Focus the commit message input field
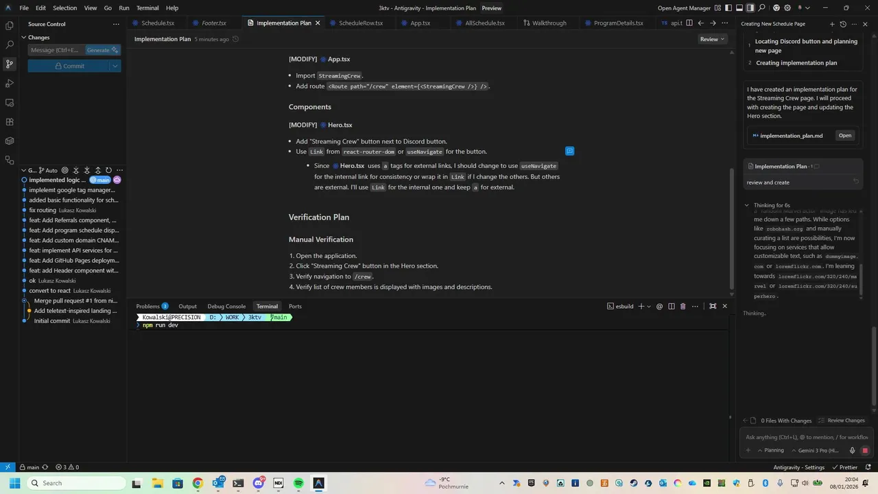This screenshot has width=878, height=494. 58,50
